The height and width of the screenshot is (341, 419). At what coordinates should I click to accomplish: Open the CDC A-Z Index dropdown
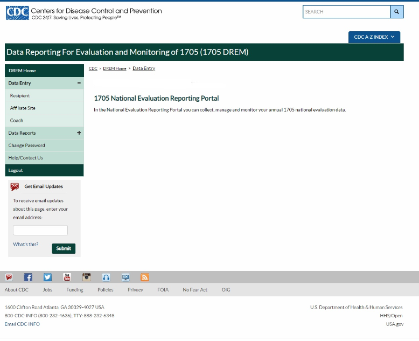[374, 37]
